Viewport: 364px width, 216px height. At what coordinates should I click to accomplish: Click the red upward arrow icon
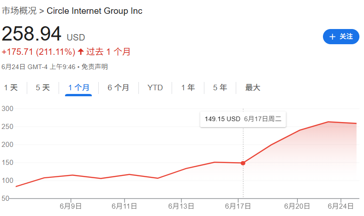(x=81, y=52)
